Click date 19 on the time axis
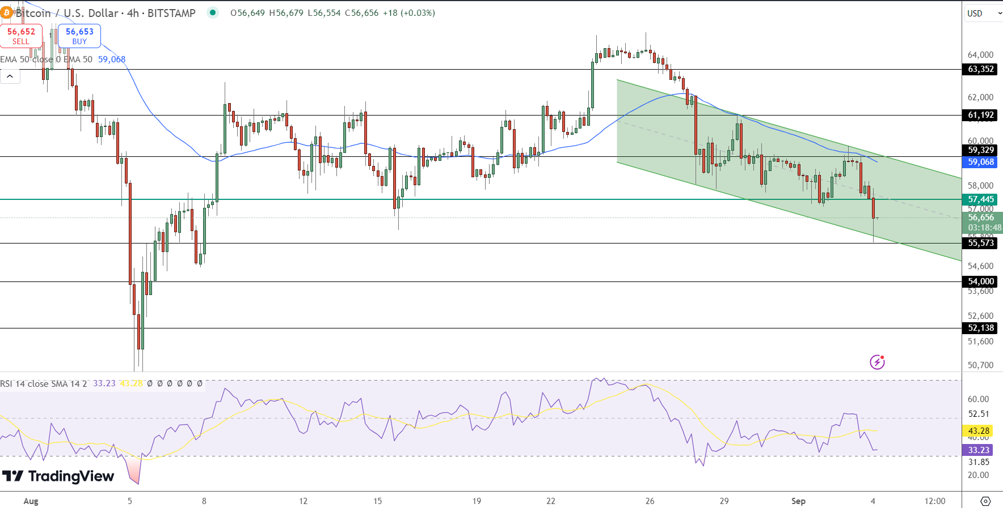 click(x=477, y=501)
